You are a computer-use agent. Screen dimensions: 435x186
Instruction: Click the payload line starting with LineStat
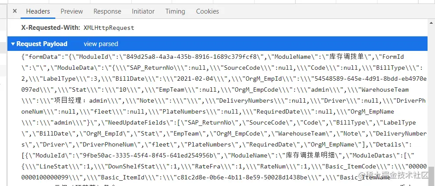[223, 167]
